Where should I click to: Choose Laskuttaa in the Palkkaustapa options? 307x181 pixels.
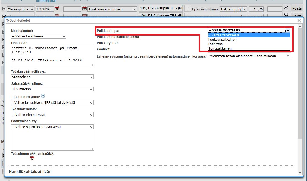point(215,44)
